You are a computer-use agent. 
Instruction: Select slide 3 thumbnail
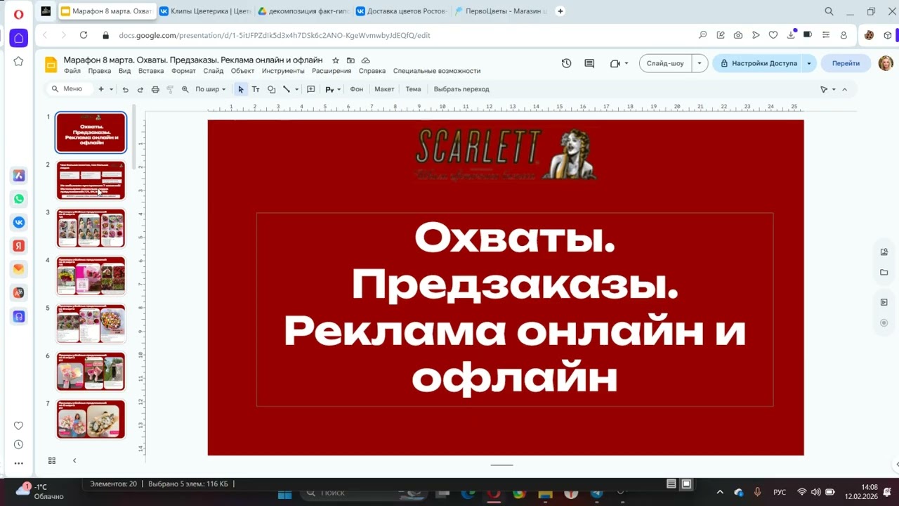(91, 228)
